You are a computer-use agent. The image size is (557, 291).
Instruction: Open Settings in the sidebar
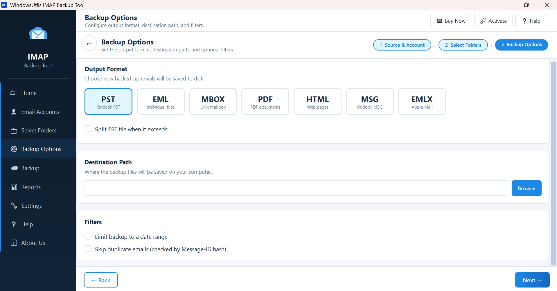[x=39, y=206]
